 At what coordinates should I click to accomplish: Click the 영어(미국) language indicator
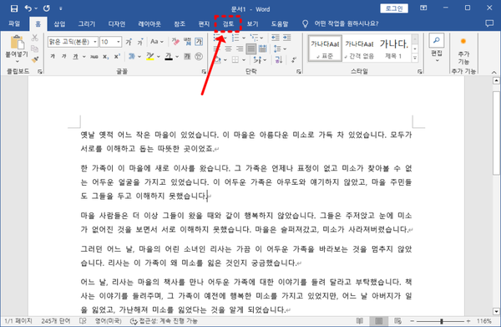[x=108, y=320]
